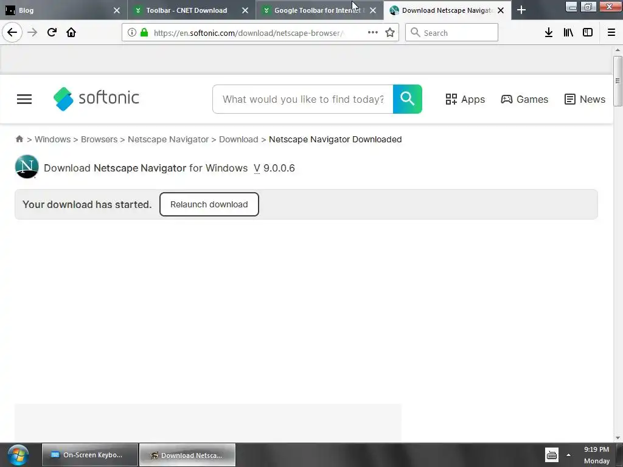Open the Games section

(524, 99)
